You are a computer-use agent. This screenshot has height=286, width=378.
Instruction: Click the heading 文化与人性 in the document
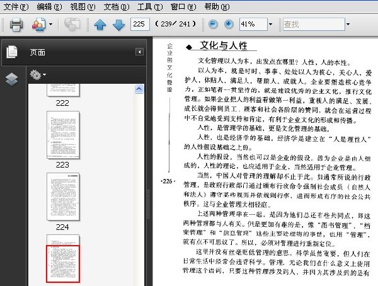(224, 45)
